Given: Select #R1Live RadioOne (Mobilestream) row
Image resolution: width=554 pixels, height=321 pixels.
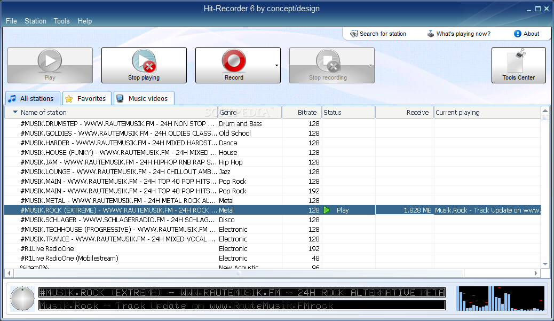Looking at the screenshot, I should [272, 258].
